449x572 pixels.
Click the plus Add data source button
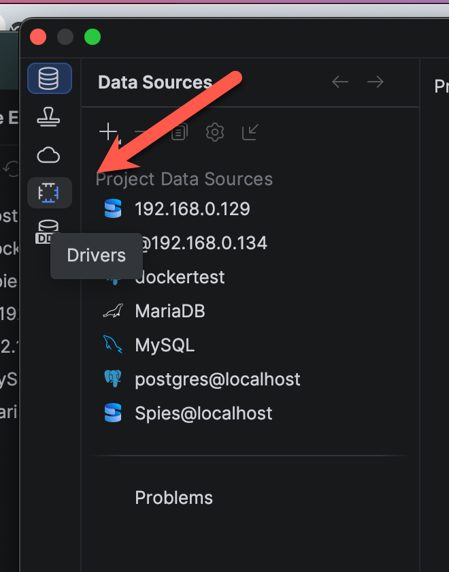coord(109,131)
